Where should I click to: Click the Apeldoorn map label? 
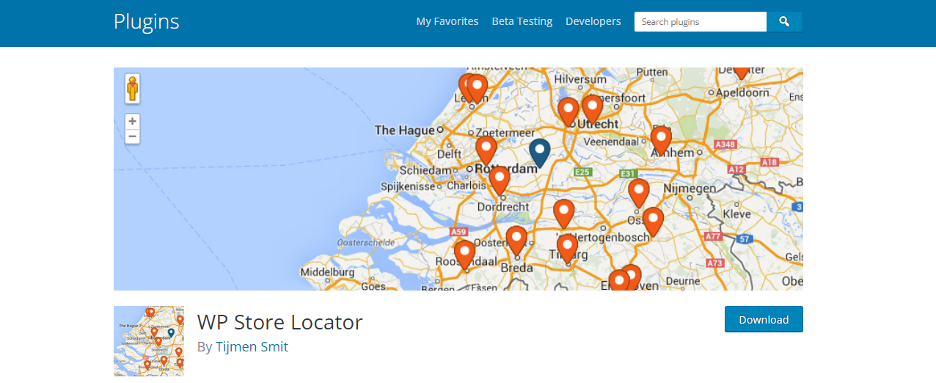[743, 92]
